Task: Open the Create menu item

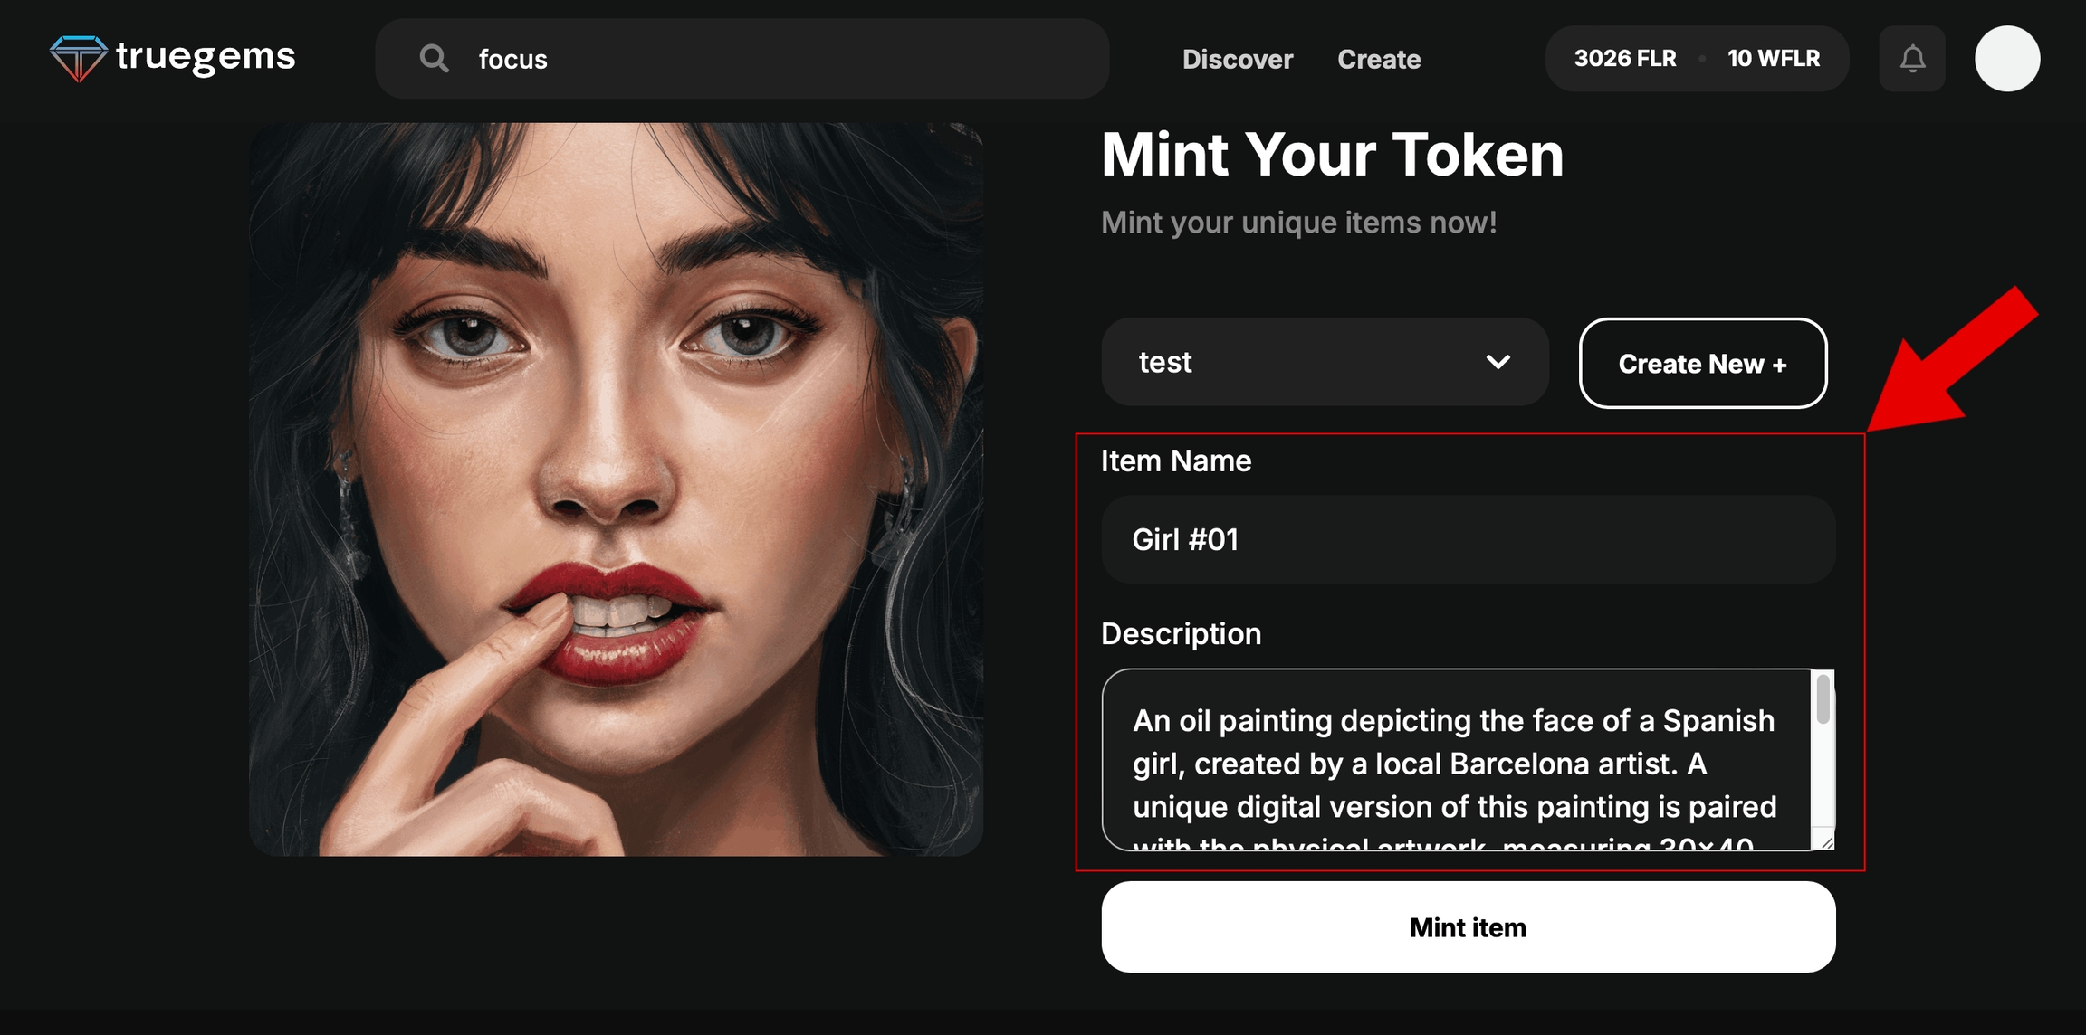Action: 1379,59
